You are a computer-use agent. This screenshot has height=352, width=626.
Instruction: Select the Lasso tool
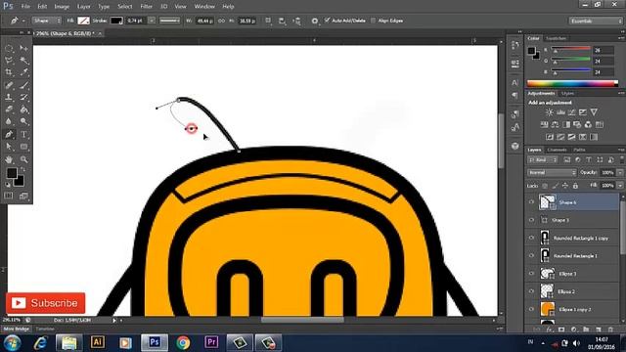point(9,61)
